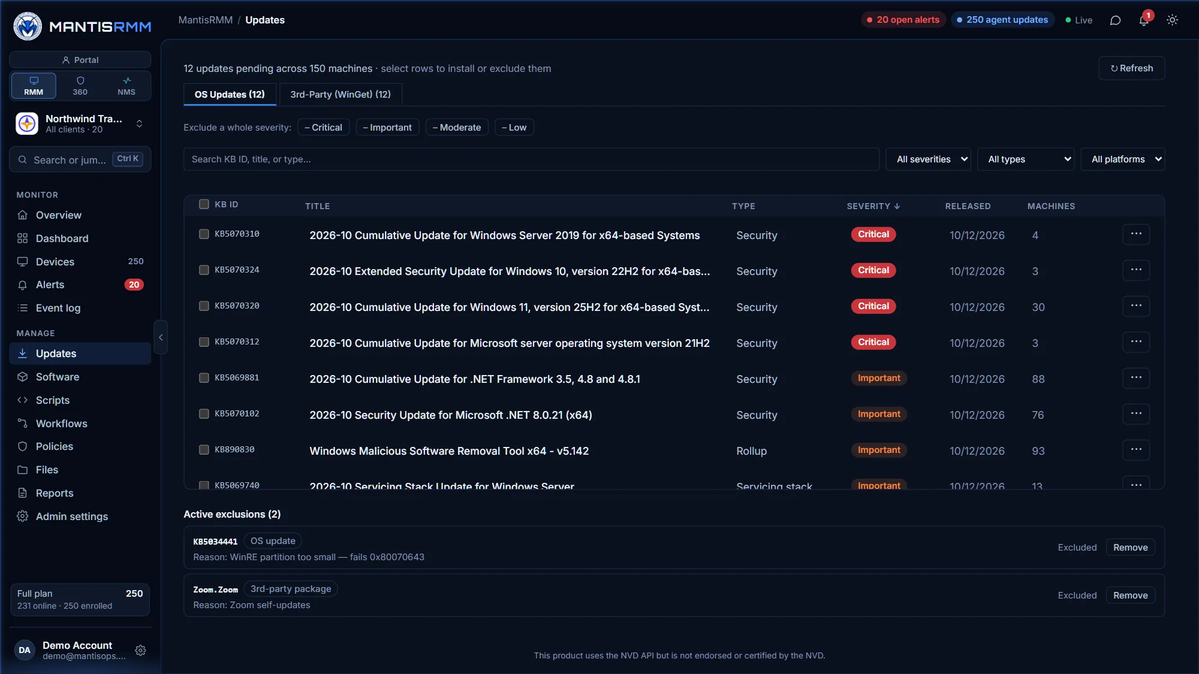Open Scripts in the sidebar
The width and height of the screenshot is (1199, 674).
click(x=80, y=400)
